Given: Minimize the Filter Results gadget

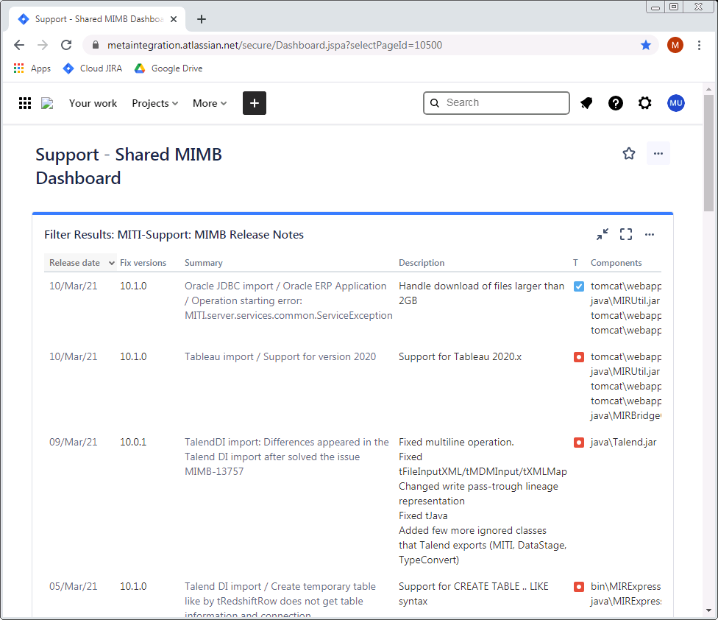Looking at the screenshot, I should 603,234.
